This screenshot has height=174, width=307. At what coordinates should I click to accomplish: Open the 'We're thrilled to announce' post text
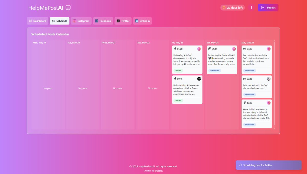click(256, 114)
